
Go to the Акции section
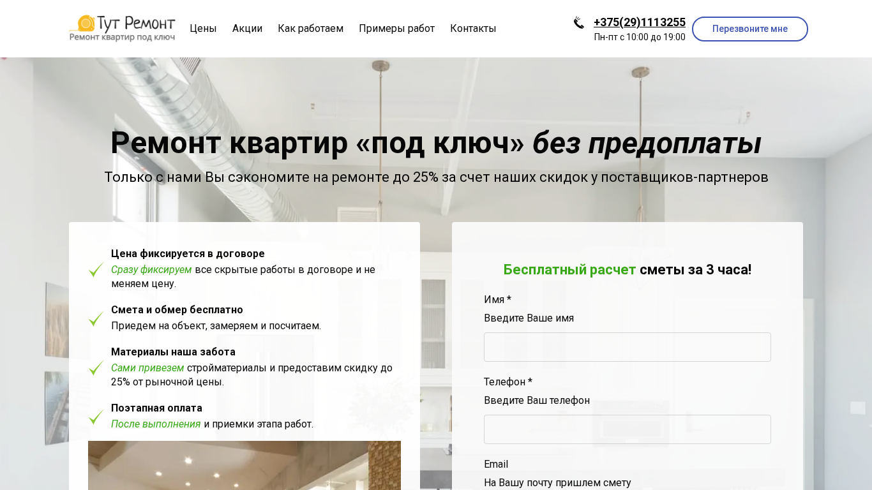coord(247,29)
